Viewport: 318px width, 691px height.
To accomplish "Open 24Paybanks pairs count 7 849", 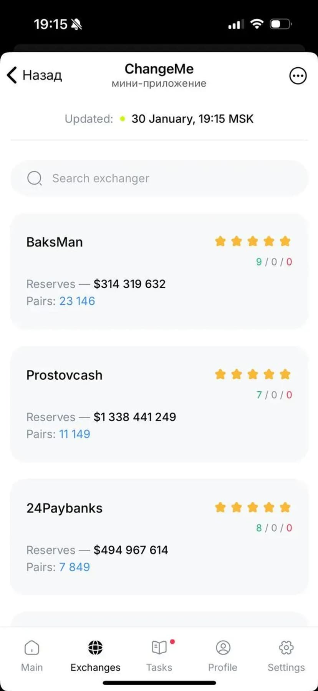I will coord(74,567).
